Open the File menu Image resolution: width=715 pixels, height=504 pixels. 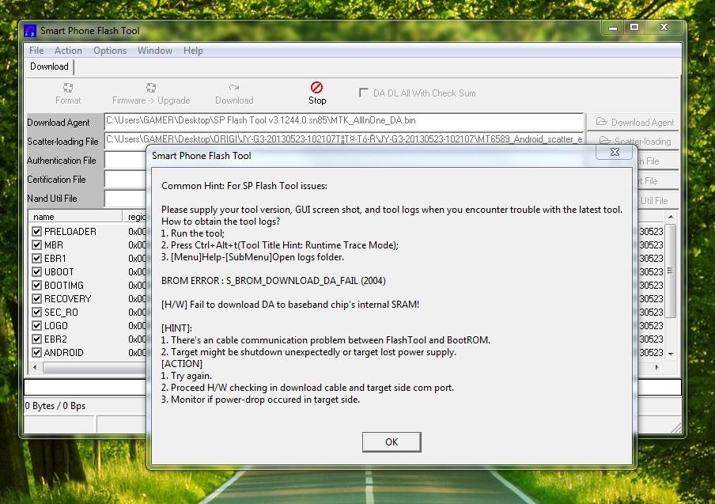[36, 51]
